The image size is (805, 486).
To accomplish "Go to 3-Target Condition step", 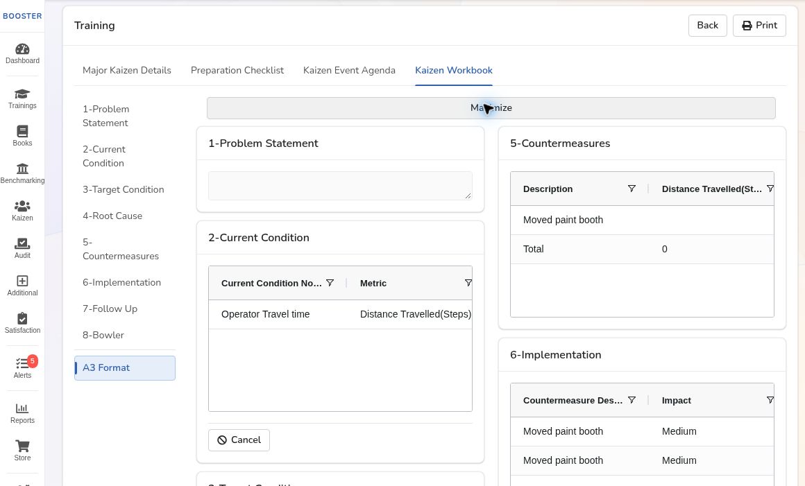I will [x=125, y=189].
